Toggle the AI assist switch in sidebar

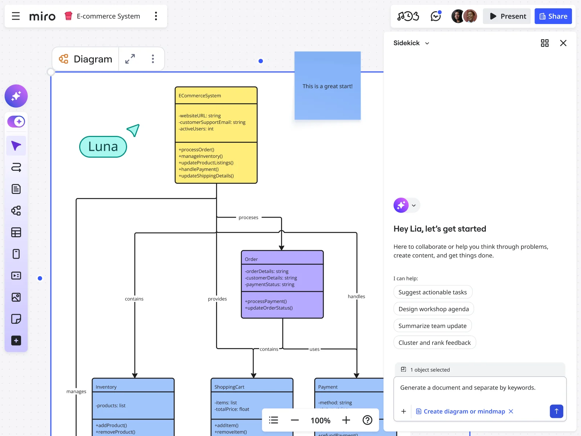16,121
